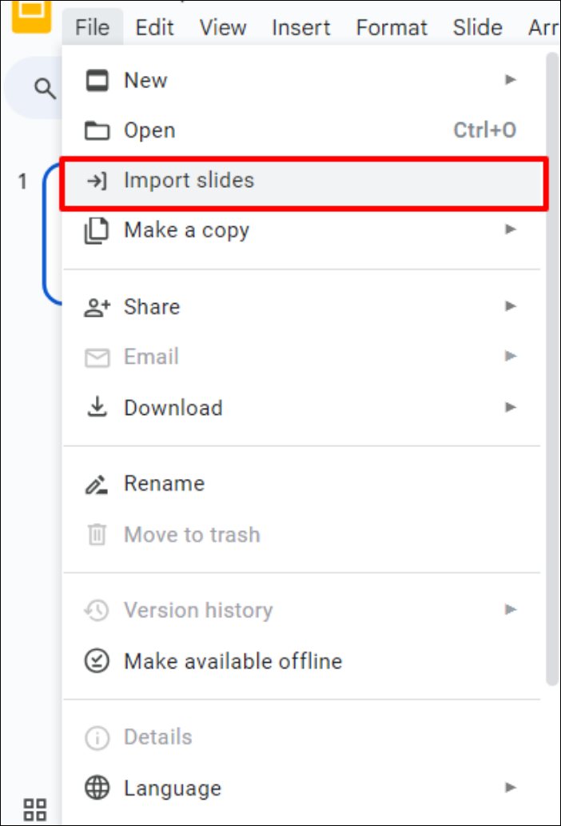Click the search magnifier icon
The image size is (561, 826).
click(x=45, y=88)
